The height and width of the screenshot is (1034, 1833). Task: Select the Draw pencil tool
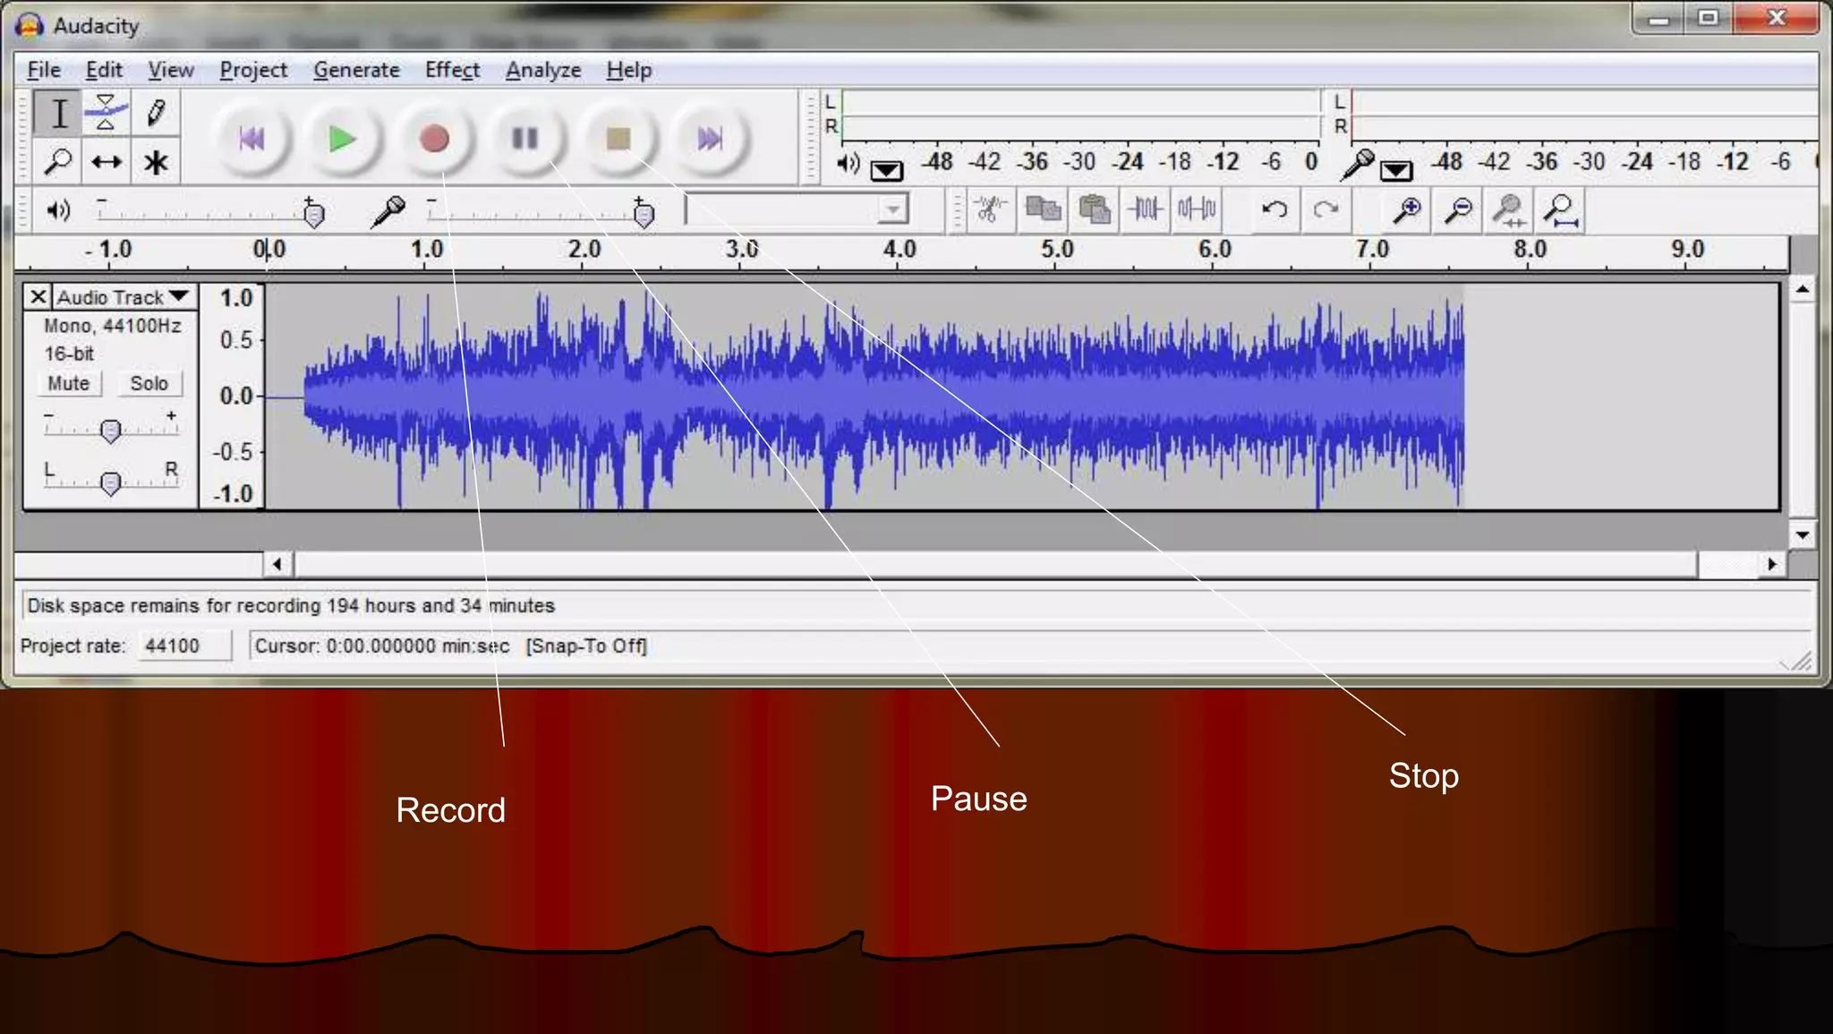[155, 114]
